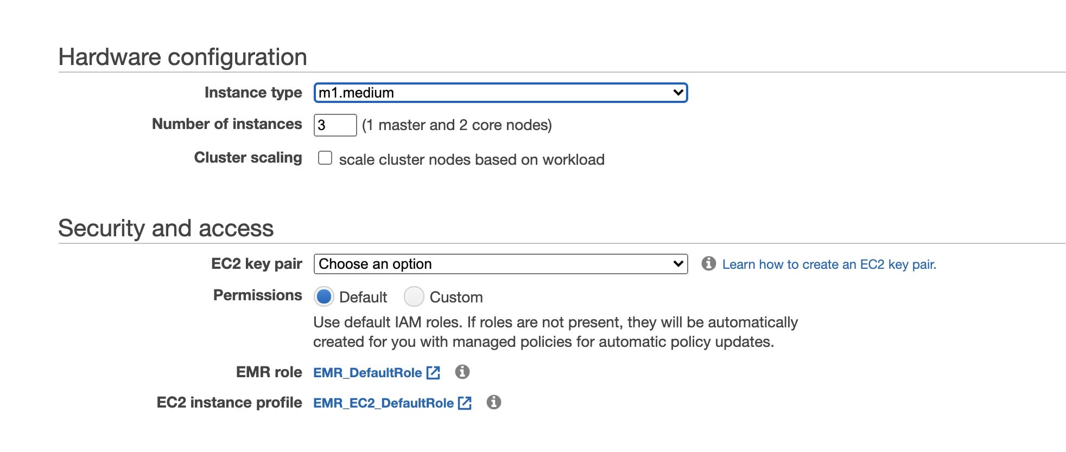
Task: Focus the Number of instances input field
Action: 335,125
